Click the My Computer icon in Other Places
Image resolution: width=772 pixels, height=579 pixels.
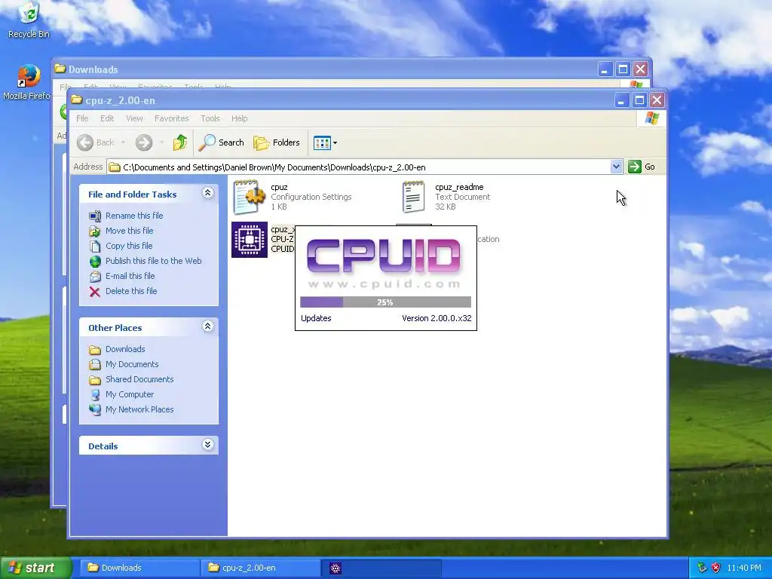tap(95, 395)
